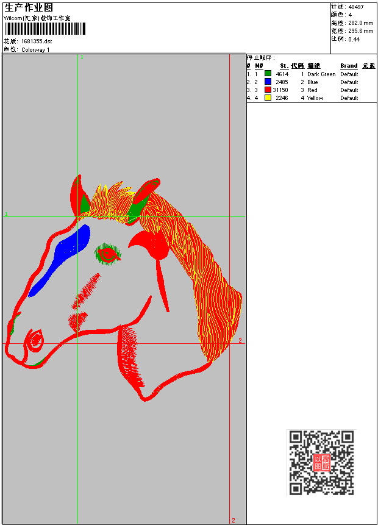
Task: Select the file name 1681355.dst
Action: pyautogui.click(x=37, y=41)
